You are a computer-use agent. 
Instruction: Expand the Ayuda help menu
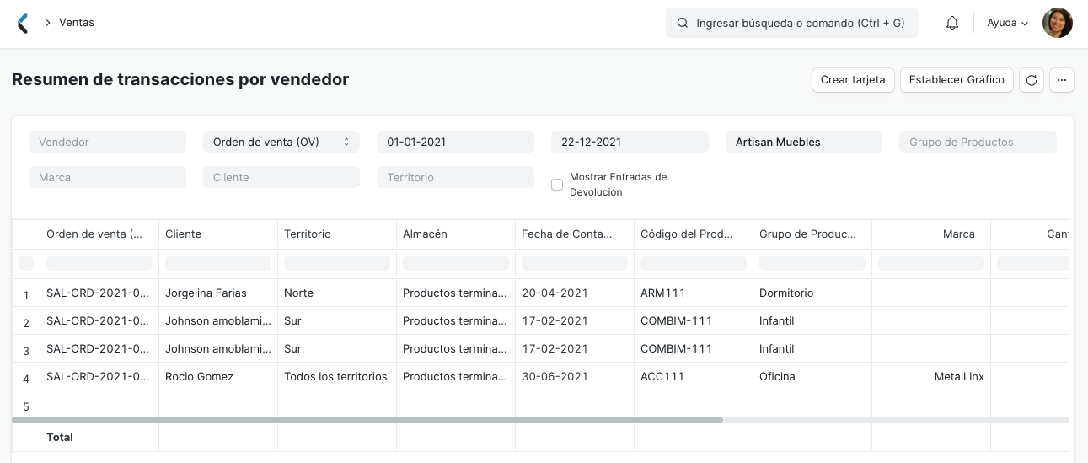click(x=1008, y=24)
